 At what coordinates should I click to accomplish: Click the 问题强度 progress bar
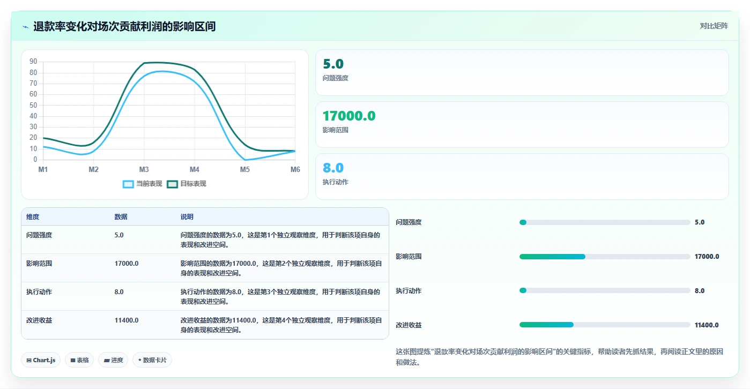605,222
